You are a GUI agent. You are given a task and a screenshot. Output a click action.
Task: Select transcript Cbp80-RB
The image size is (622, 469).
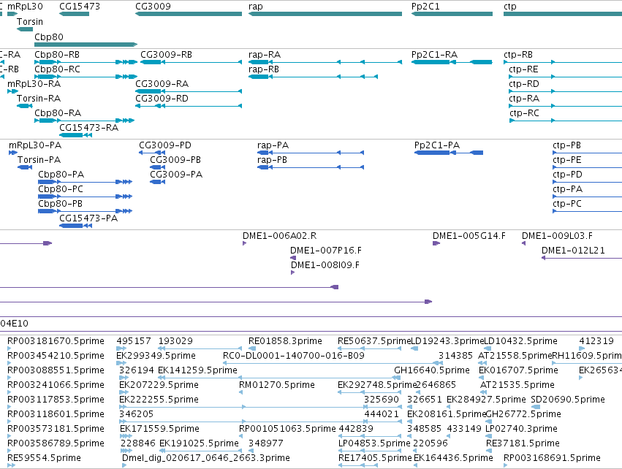click(86, 62)
